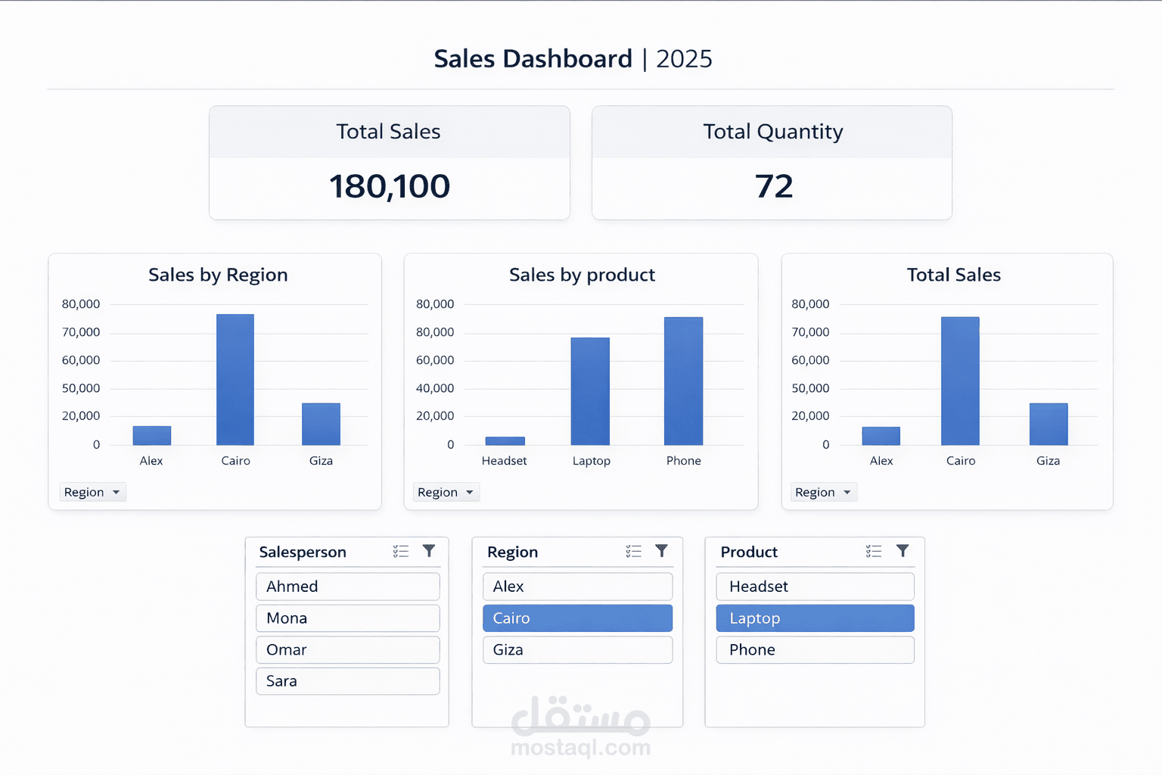The image size is (1162, 775).
Task: Click the clear filter icon on Salesperson slicer
Action: [429, 551]
